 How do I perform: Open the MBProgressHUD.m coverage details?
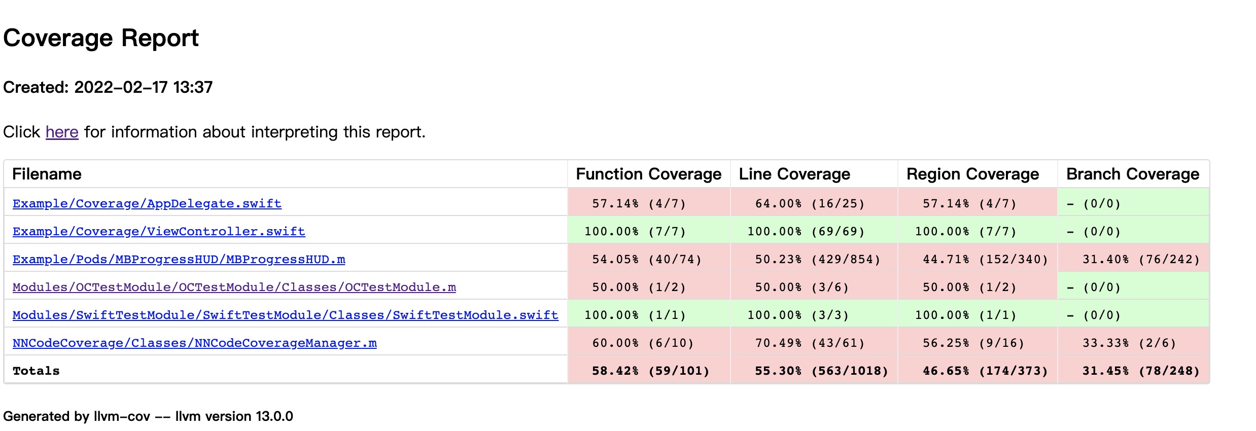[179, 259]
